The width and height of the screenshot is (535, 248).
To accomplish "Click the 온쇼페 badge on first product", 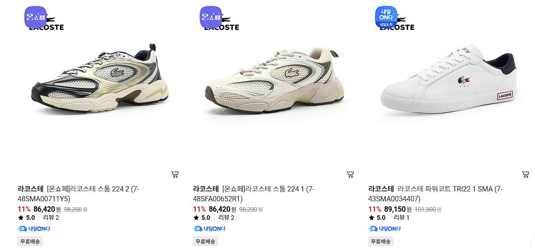I will (x=36, y=17).
